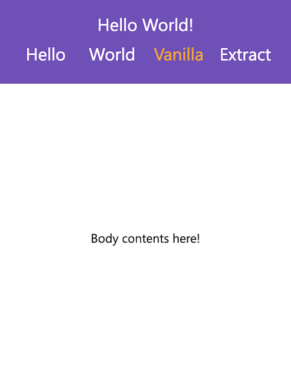The width and height of the screenshot is (291, 373).
Task: Navigate to the Extract page
Action: pos(246,55)
